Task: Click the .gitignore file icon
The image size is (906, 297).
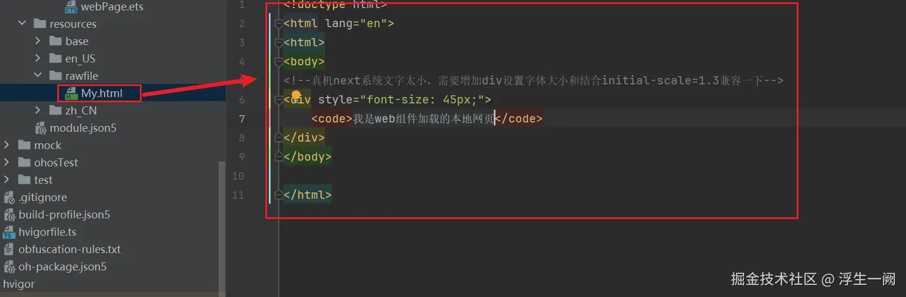Action: pos(9,197)
